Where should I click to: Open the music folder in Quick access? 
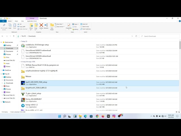pyautogui.click(x=8, y=63)
